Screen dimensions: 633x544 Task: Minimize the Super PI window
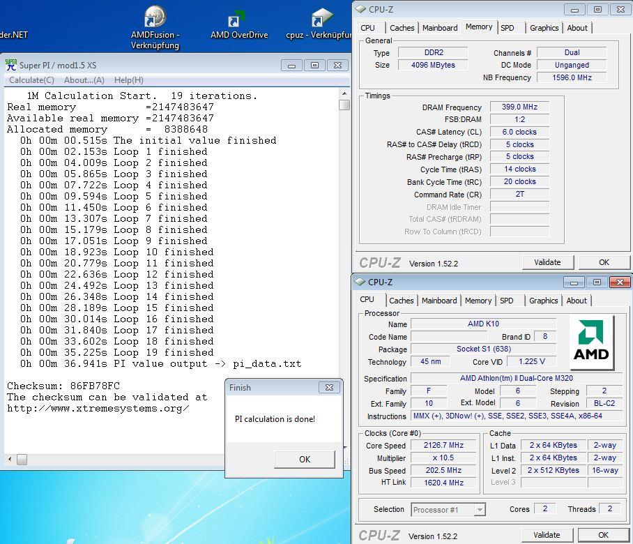pyautogui.click(x=291, y=65)
